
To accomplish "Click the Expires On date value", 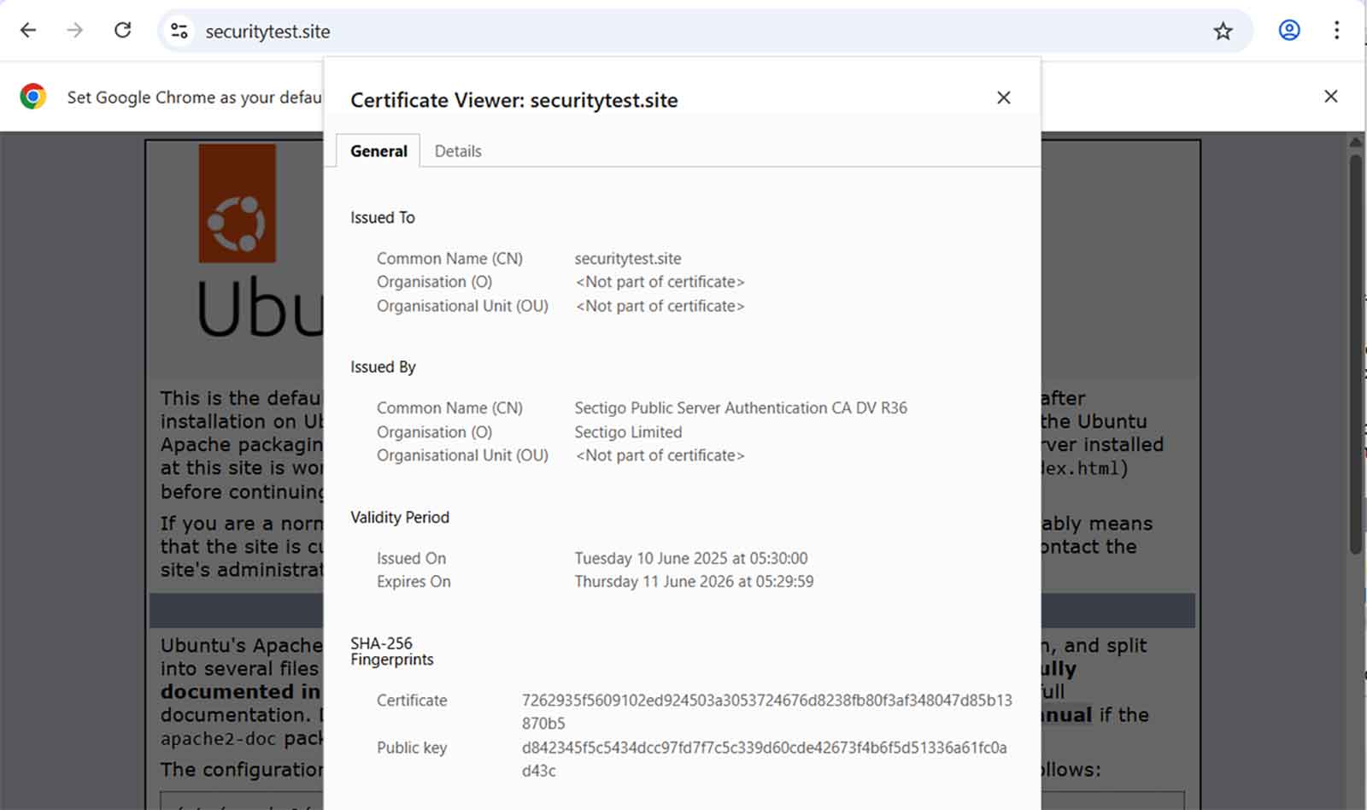I will pos(694,582).
